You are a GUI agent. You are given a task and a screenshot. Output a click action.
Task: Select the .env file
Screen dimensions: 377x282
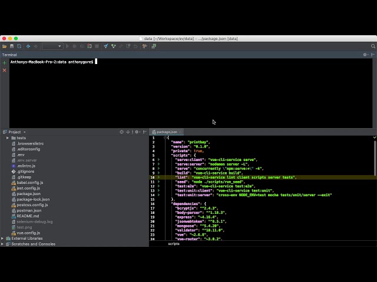(21, 155)
